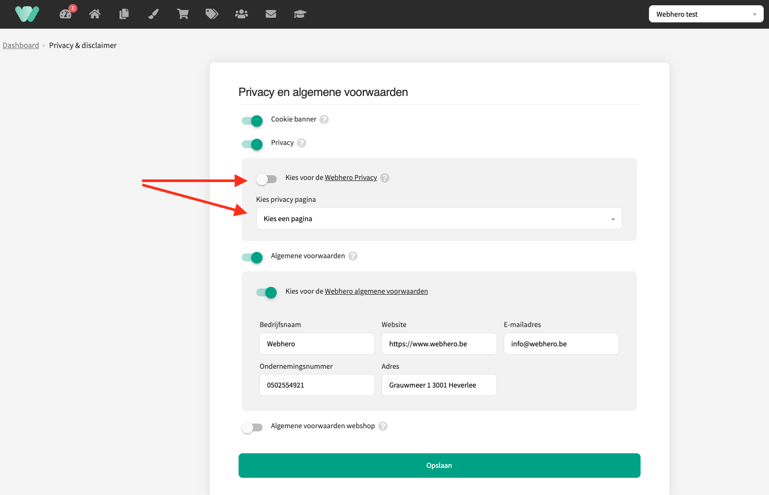
Task: Enable the Algemene voorwaarden webshop toggle
Action: coord(252,428)
